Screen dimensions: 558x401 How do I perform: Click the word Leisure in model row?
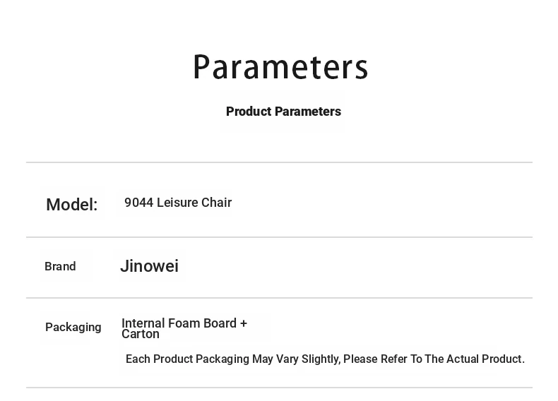[x=177, y=203]
